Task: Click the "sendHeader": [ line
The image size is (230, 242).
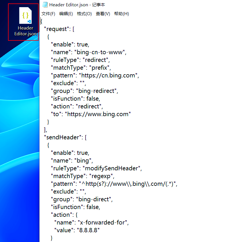Action: tap(65, 137)
